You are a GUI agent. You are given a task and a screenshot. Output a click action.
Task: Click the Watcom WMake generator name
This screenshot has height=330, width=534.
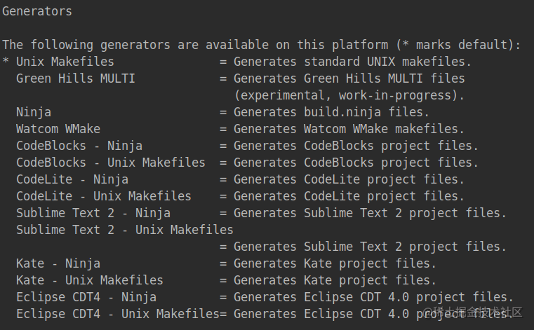(x=58, y=129)
